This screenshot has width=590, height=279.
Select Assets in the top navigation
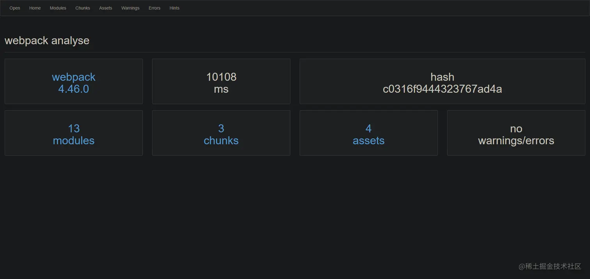[106, 8]
